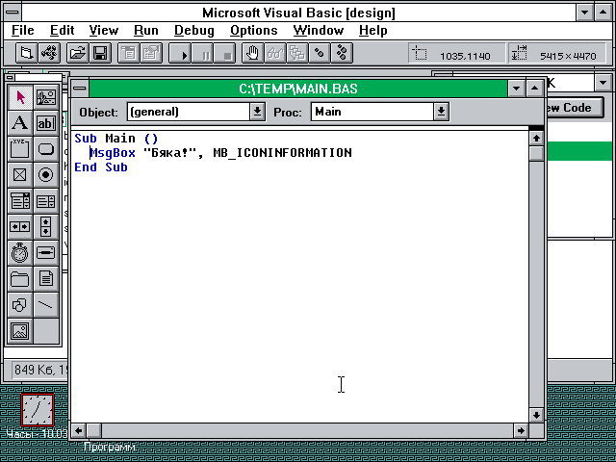The height and width of the screenshot is (462, 616).
Task: Open the Edit menu
Action: 62,30
